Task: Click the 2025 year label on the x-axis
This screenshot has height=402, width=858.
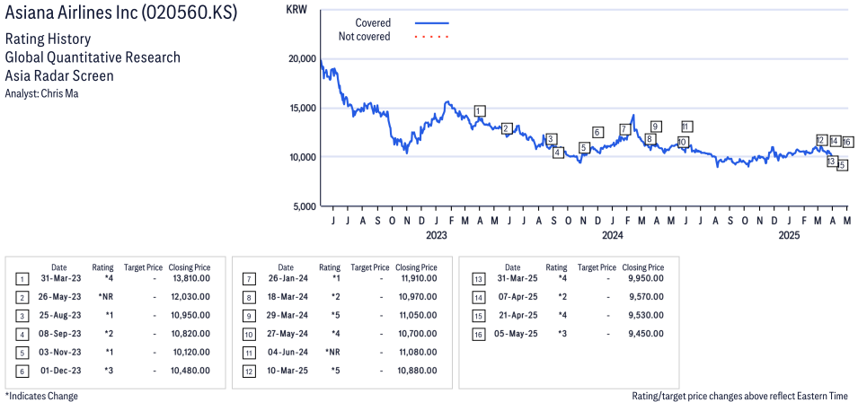Action: (789, 236)
